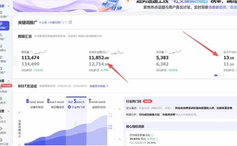Open the 什么是「关键词推广」? help link
Screen dimensions: 237x146
click(53, 23)
